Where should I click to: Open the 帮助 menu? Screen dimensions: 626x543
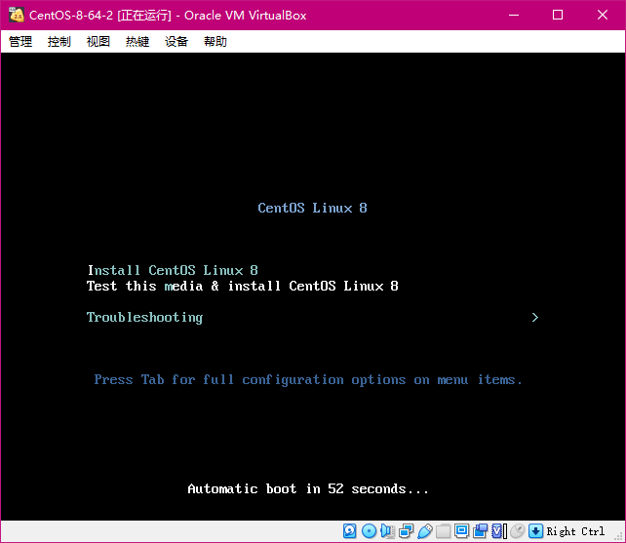(215, 42)
